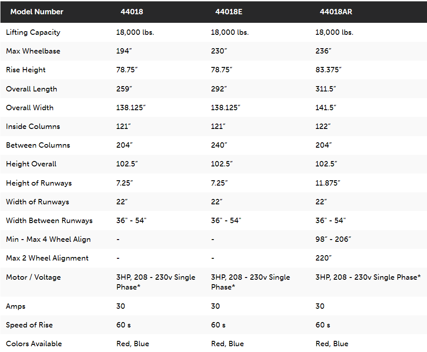Click the Colors Available row label
Viewport: 427px width, 352px height.
34,344
